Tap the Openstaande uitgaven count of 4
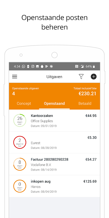The image size is (109, 218). coord(13,94)
